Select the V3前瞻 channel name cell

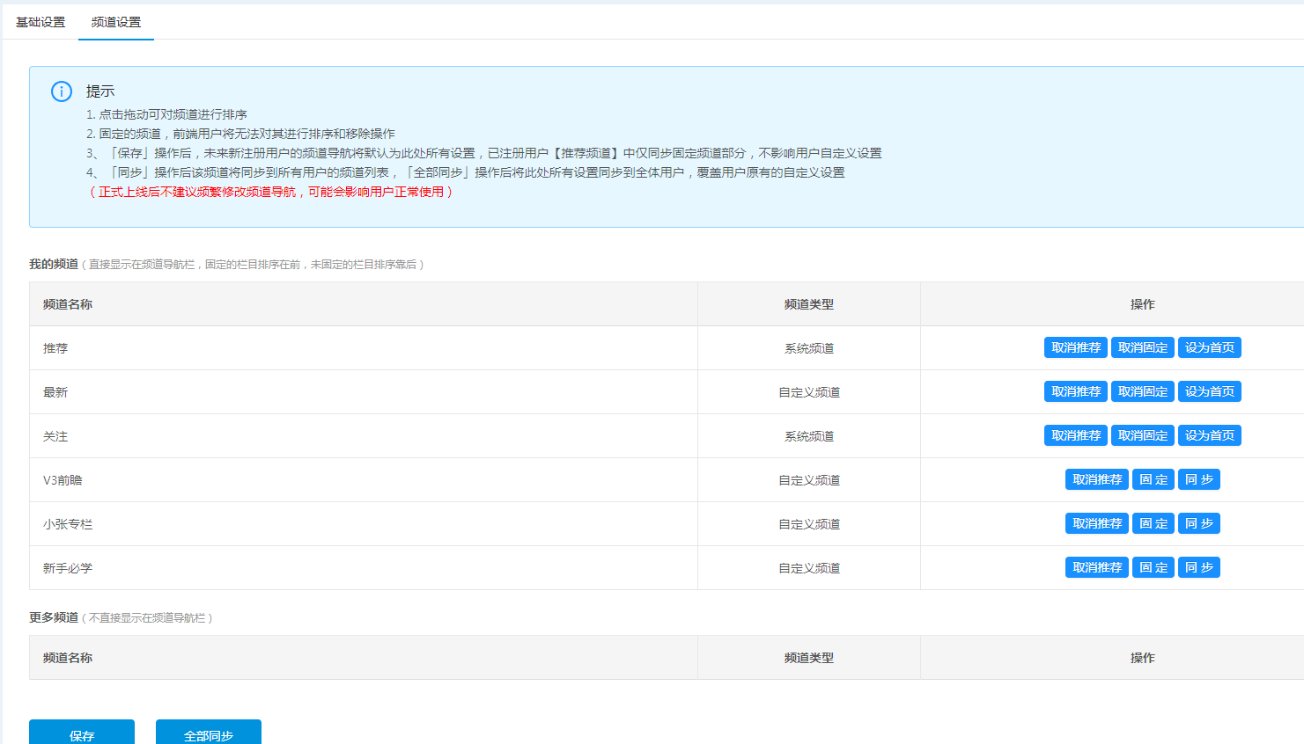pyautogui.click(x=364, y=480)
